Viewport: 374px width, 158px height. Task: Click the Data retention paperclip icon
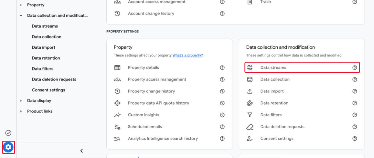click(x=250, y=103)
